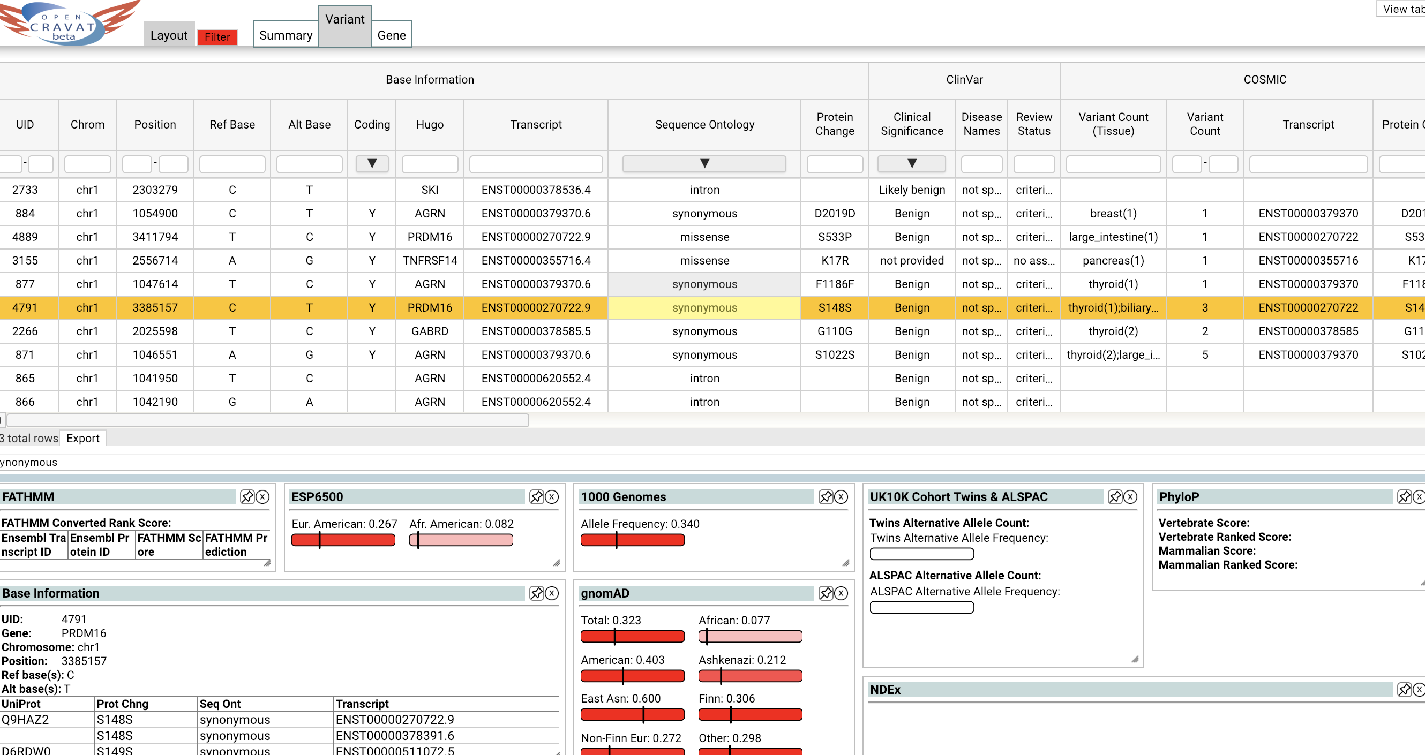Screen dimensions: 1425x755
Task: Pin the ESP6500 widget
Action: point(537,497)
